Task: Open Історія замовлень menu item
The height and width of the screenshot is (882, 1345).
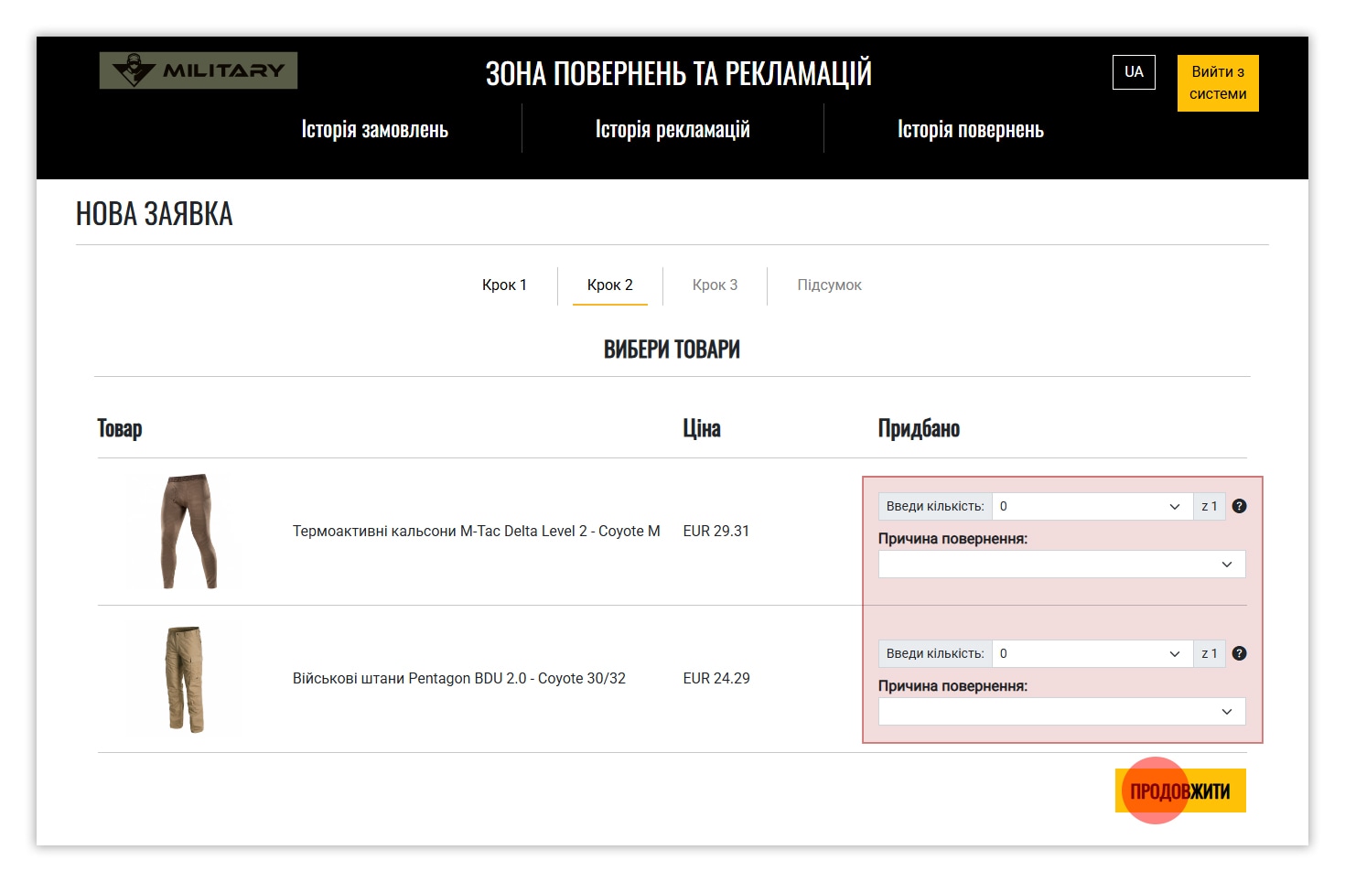Action: 374,130
